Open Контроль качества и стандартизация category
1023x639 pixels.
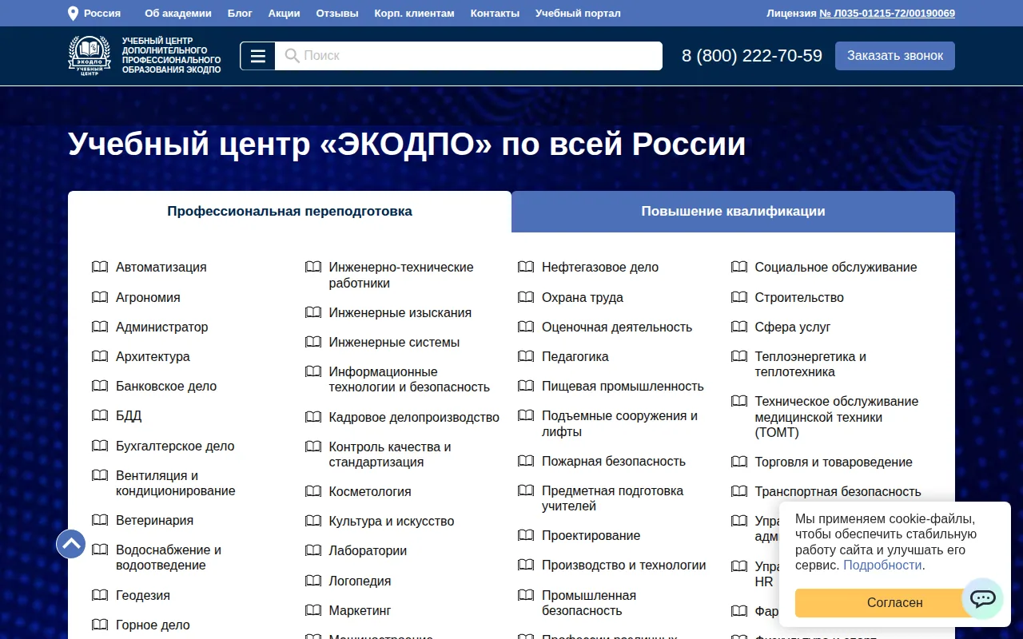[390, 454]
